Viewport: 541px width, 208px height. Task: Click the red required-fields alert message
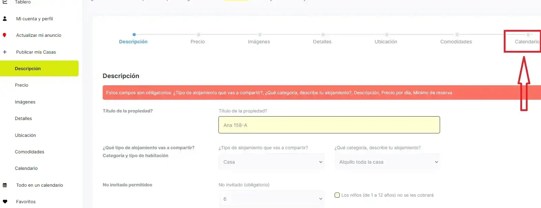(322, 92)
